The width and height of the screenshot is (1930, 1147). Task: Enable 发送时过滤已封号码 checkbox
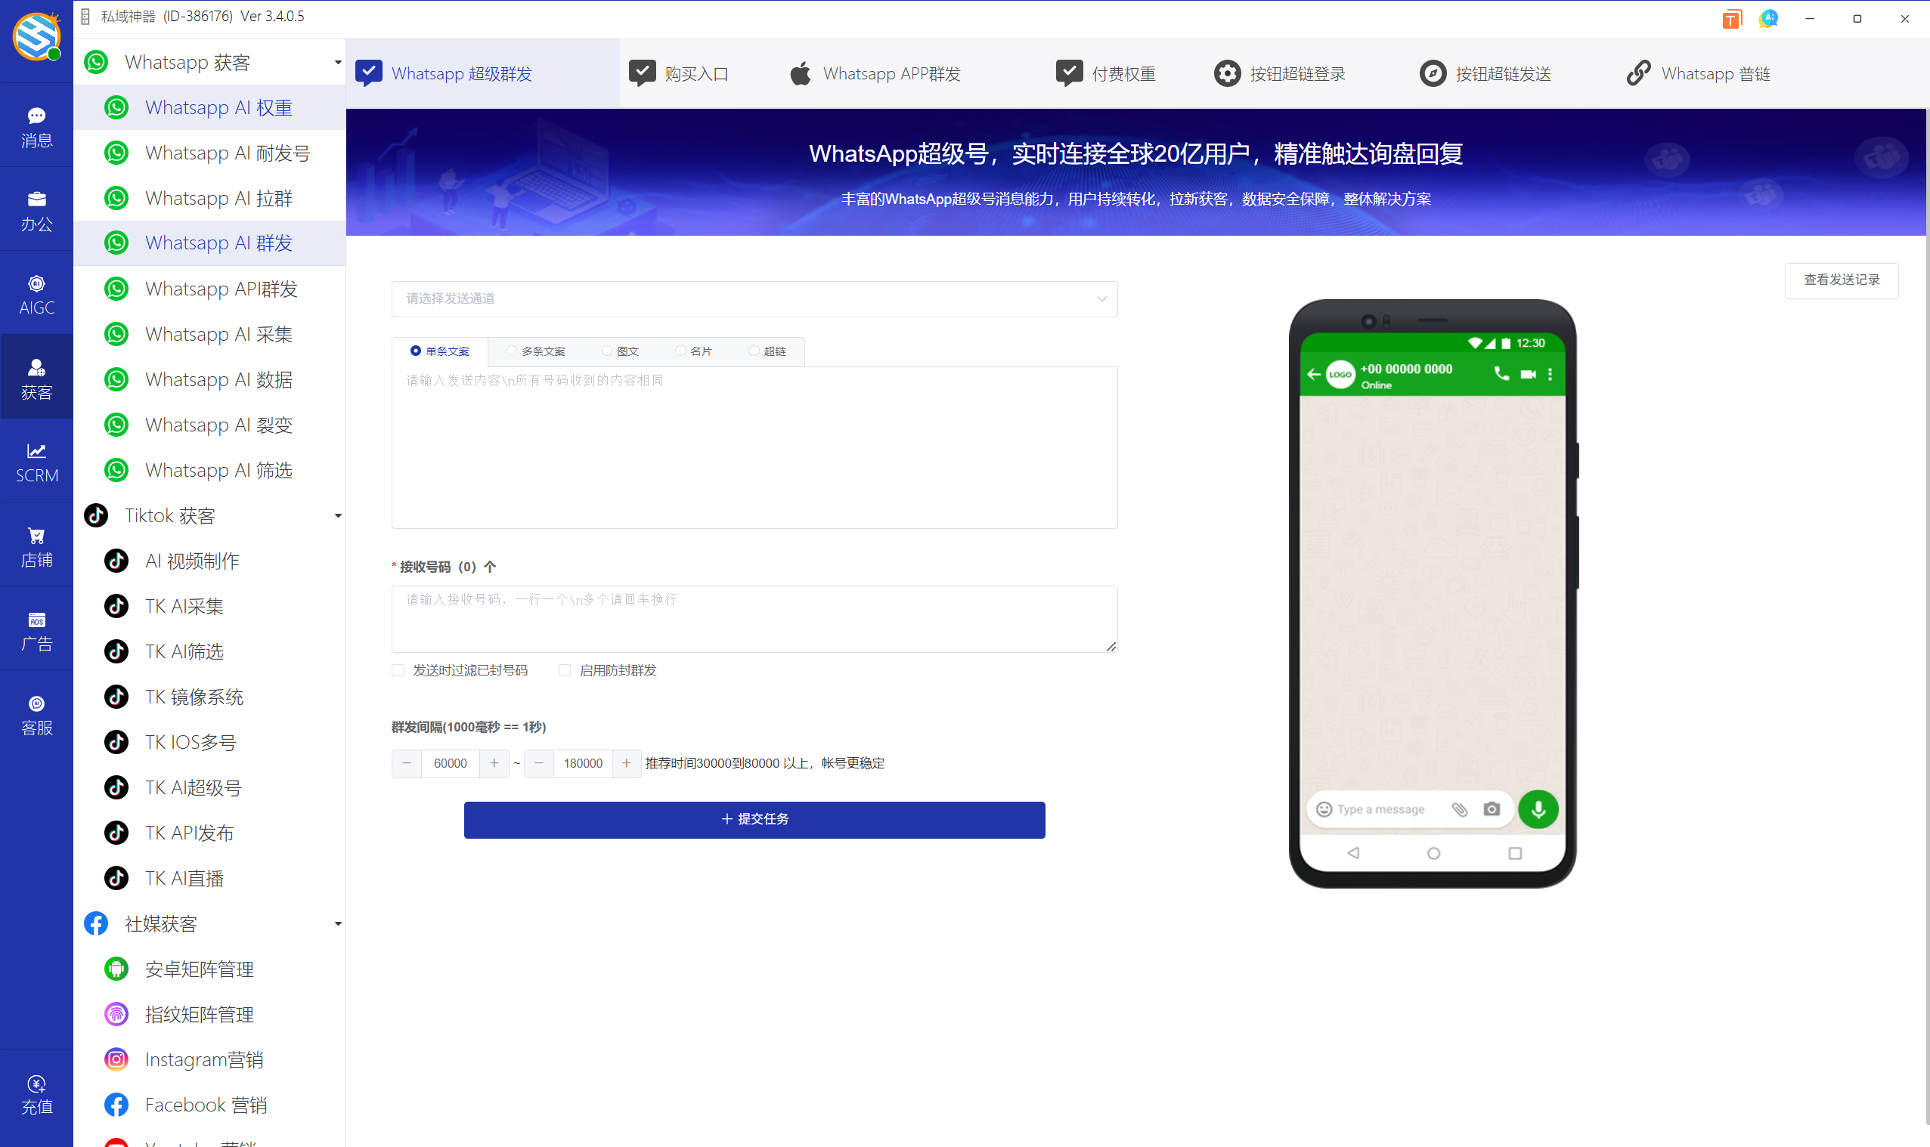tap(398, 670)
